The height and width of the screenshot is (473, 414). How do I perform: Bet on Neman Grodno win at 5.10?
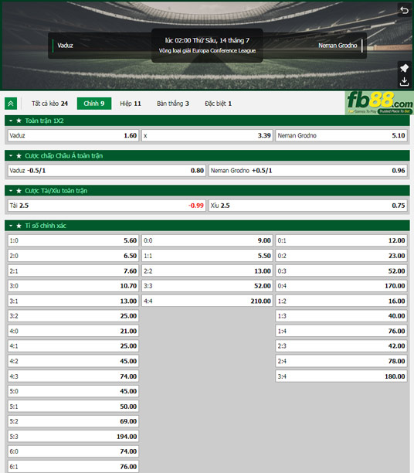tap(341, 135)
